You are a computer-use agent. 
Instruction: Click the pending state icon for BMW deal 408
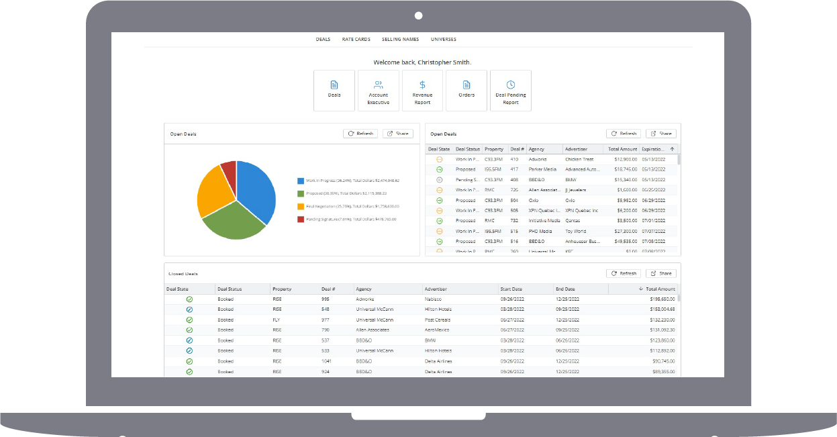point(440,180)
